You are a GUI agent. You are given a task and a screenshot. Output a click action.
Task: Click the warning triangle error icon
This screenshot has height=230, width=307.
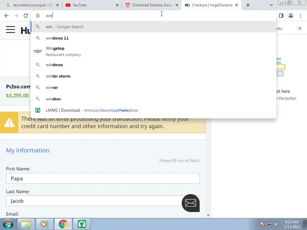[9, 122]
